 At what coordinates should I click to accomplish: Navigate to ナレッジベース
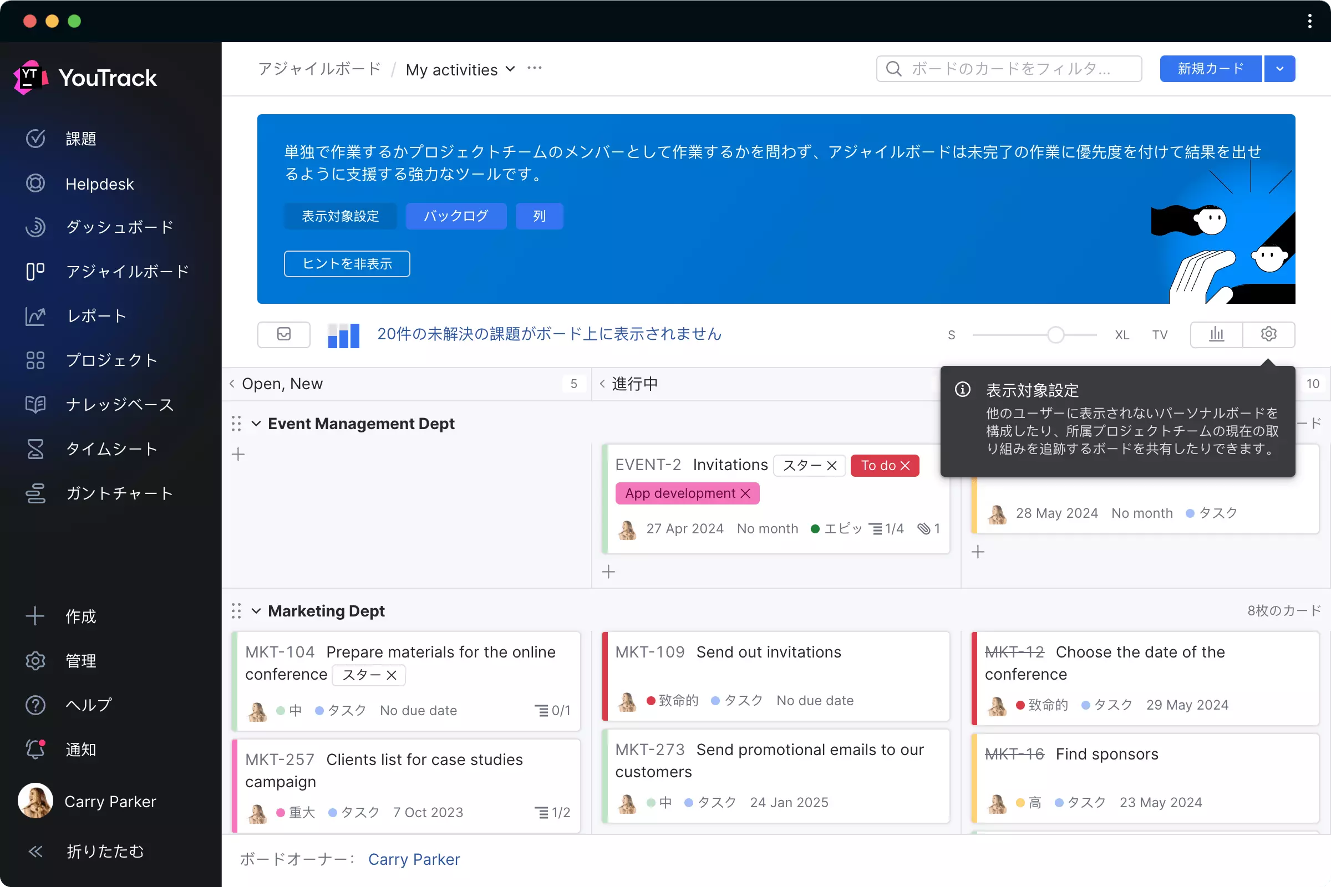pyautogui.click(x=119, y=404)
